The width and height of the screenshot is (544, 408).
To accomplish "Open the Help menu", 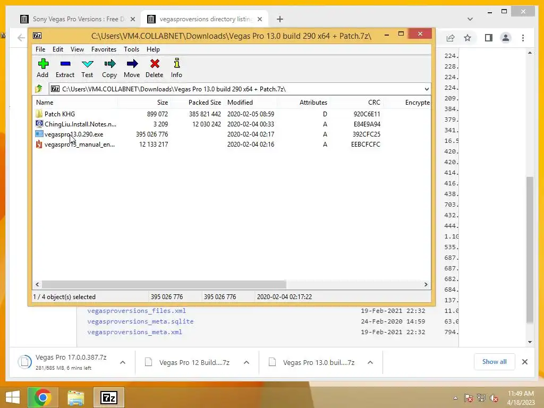I will (x=153, y=49).
